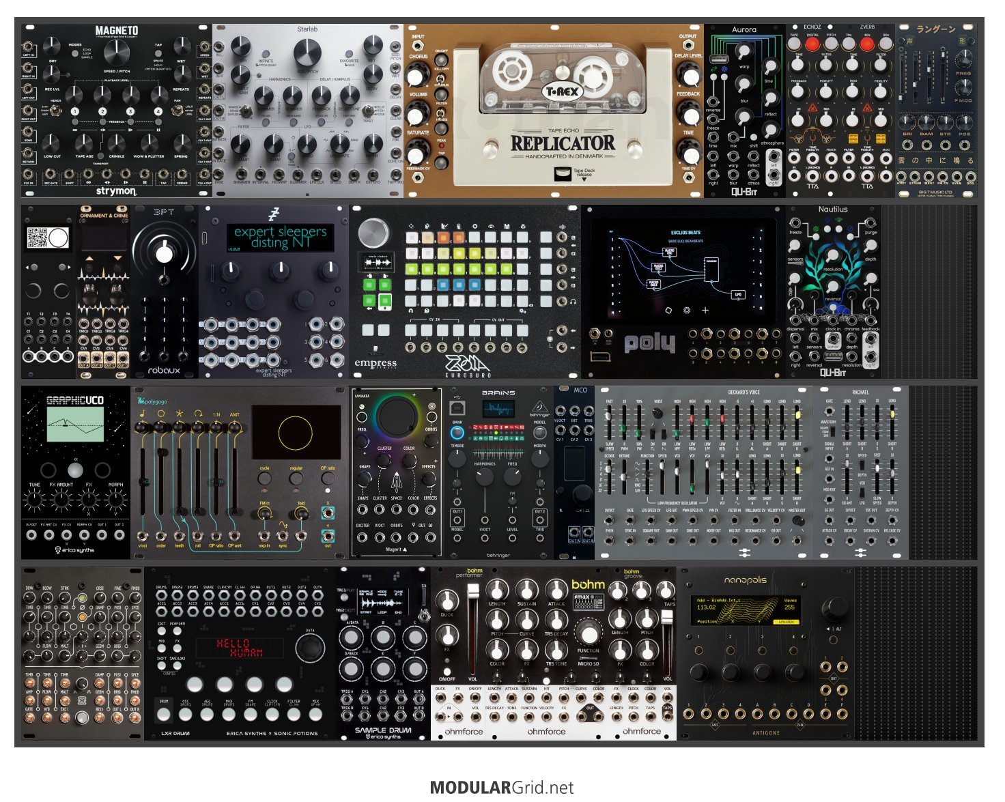Viewport: 1005px width, 802px height.
Task: Click the SATURATE knob on Replicator
Action: (x=417, y=152)
